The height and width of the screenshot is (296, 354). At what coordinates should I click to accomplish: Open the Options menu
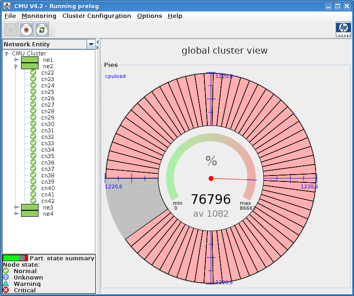149,16
